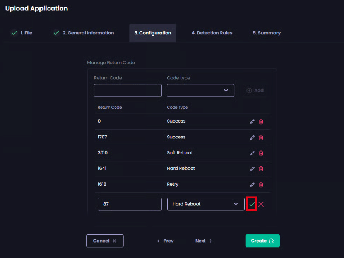
Task: Delete the 1707 return code
Action: 261,137
